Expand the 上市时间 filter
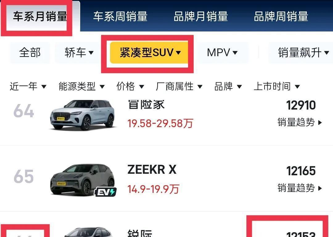The width and height of the screenshot is (333, 237). pos(277,86)
